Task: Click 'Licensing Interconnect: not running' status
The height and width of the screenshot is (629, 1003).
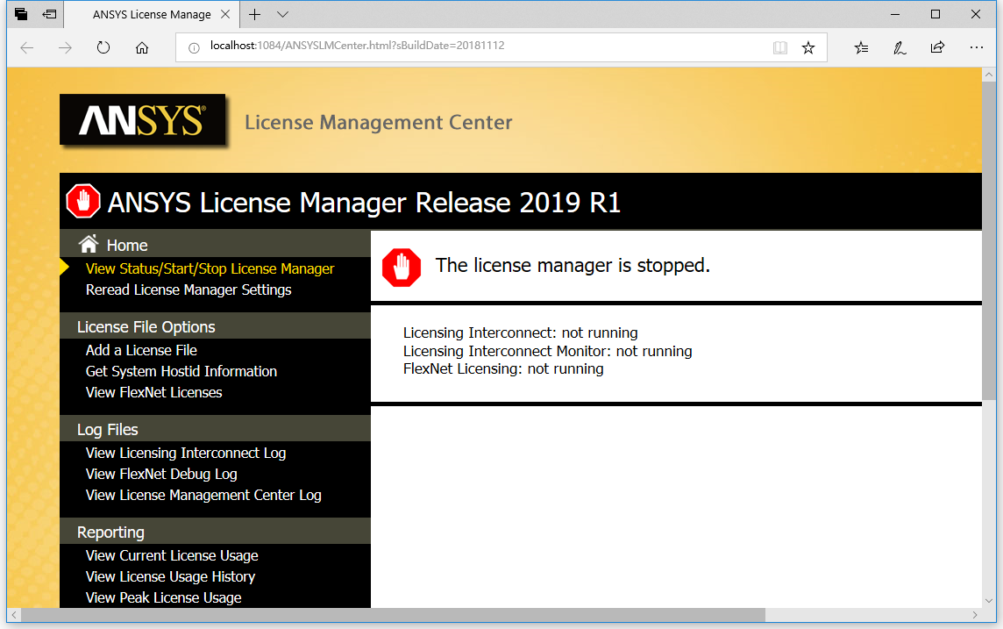Action: click(520, 332)
